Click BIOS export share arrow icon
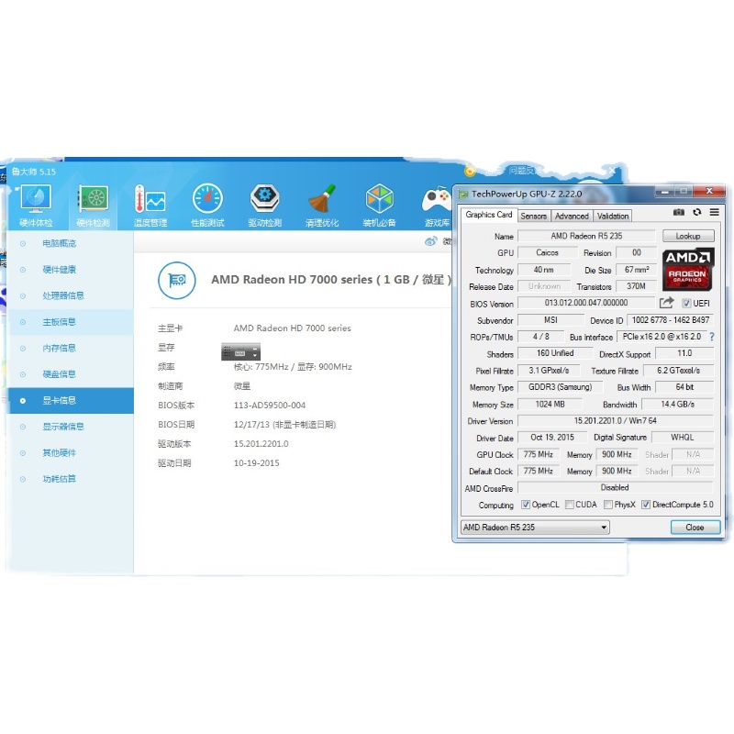This screenshot has width=734, height=734. (667, 303)
